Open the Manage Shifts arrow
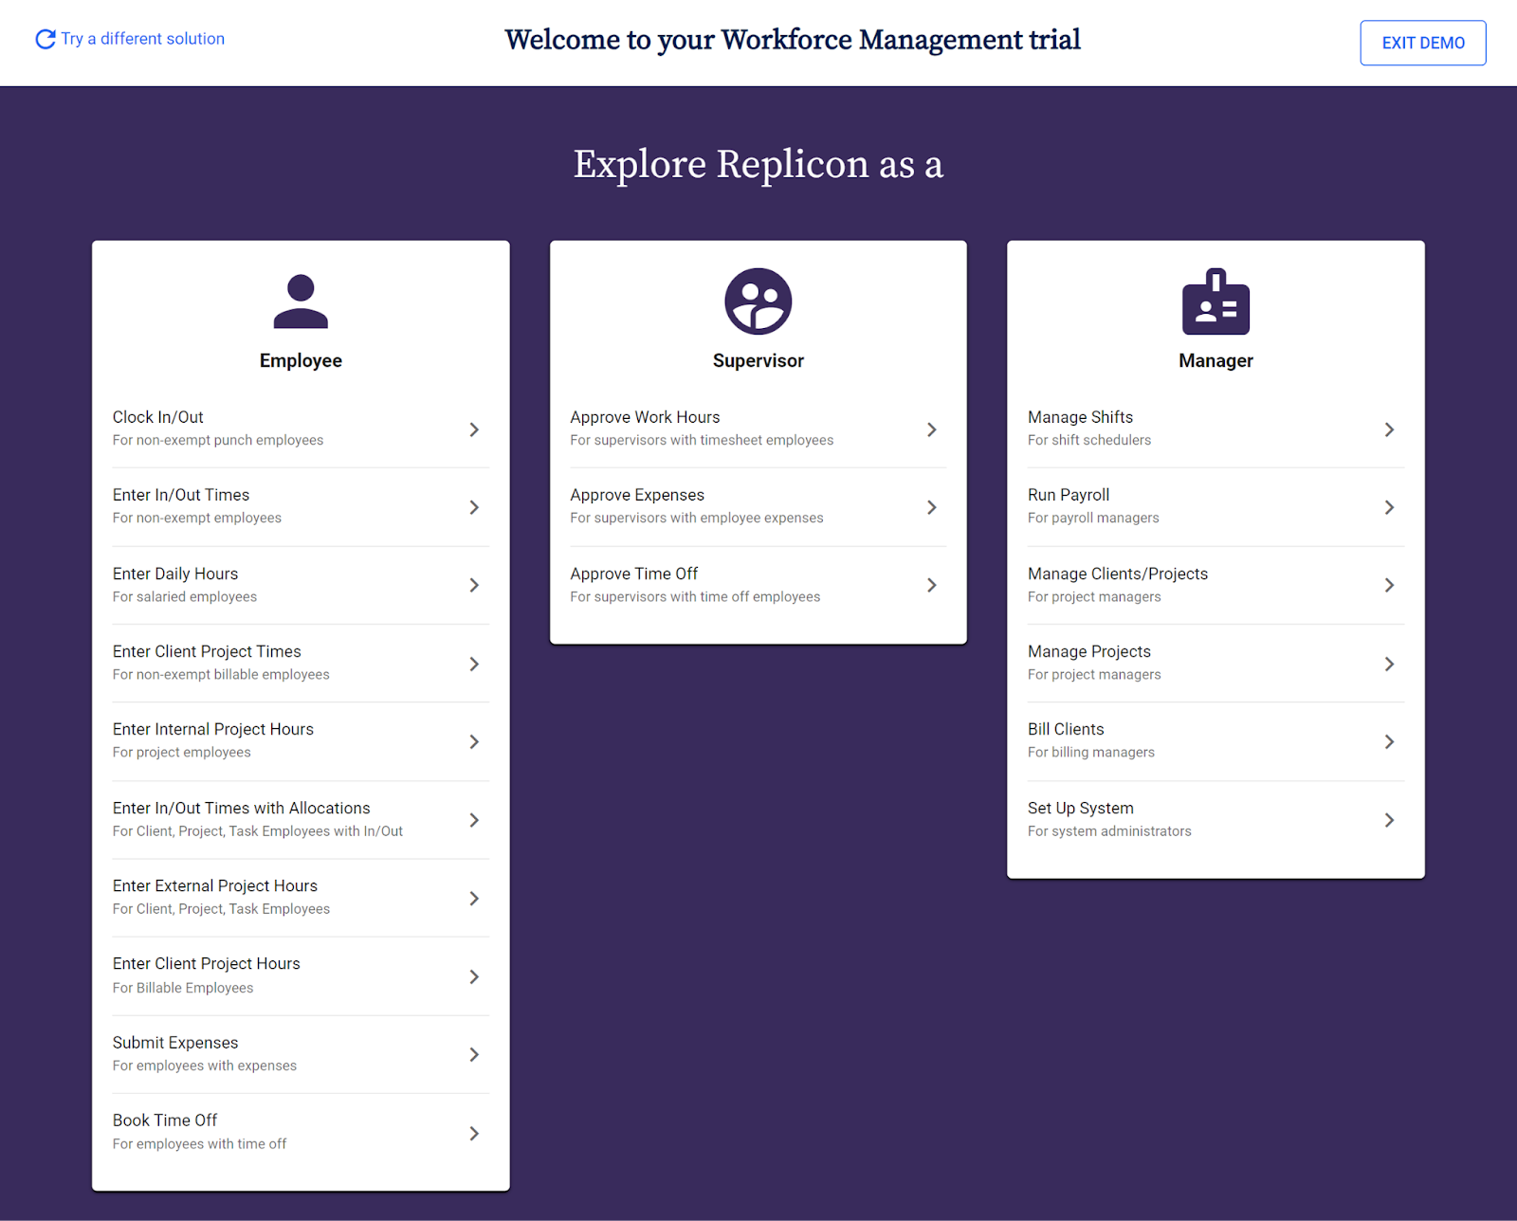Screen dimensions: 1517x1221 coord(1389,429)
